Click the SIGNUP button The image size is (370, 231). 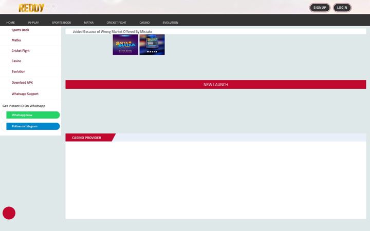click(x=320, y=8)
